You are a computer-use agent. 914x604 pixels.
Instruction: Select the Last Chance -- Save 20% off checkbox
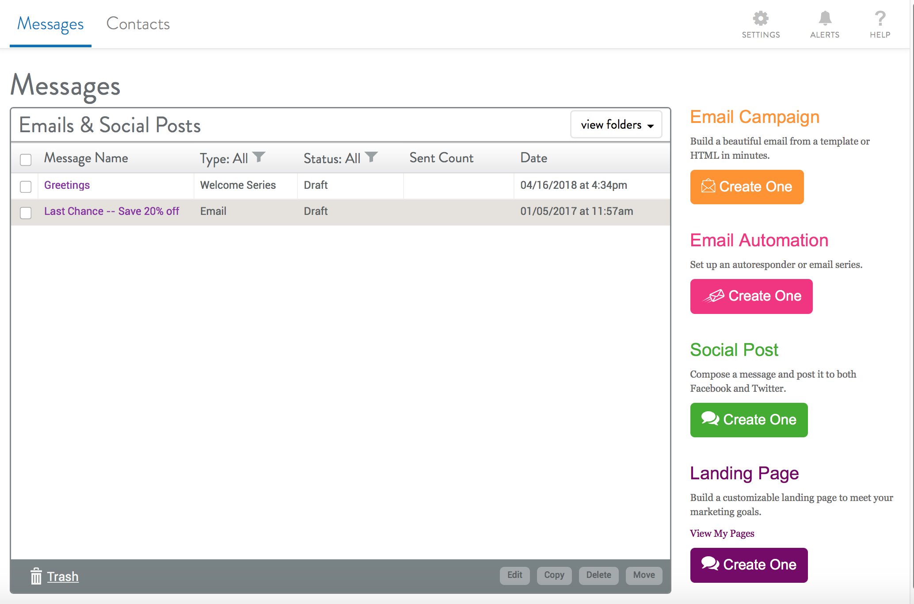25,212
